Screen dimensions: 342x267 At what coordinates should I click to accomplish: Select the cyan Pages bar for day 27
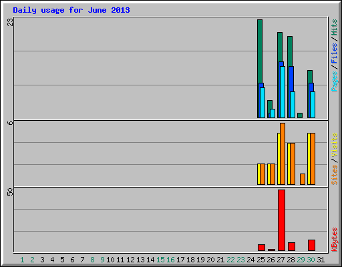point(283,92)
